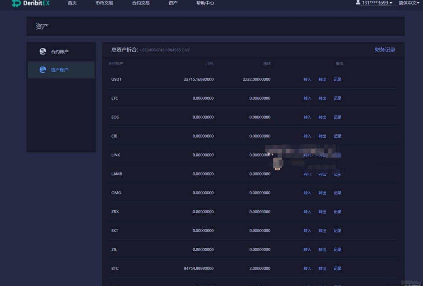
Task: Click the ZIL currency name
Action: click(114, 249)
